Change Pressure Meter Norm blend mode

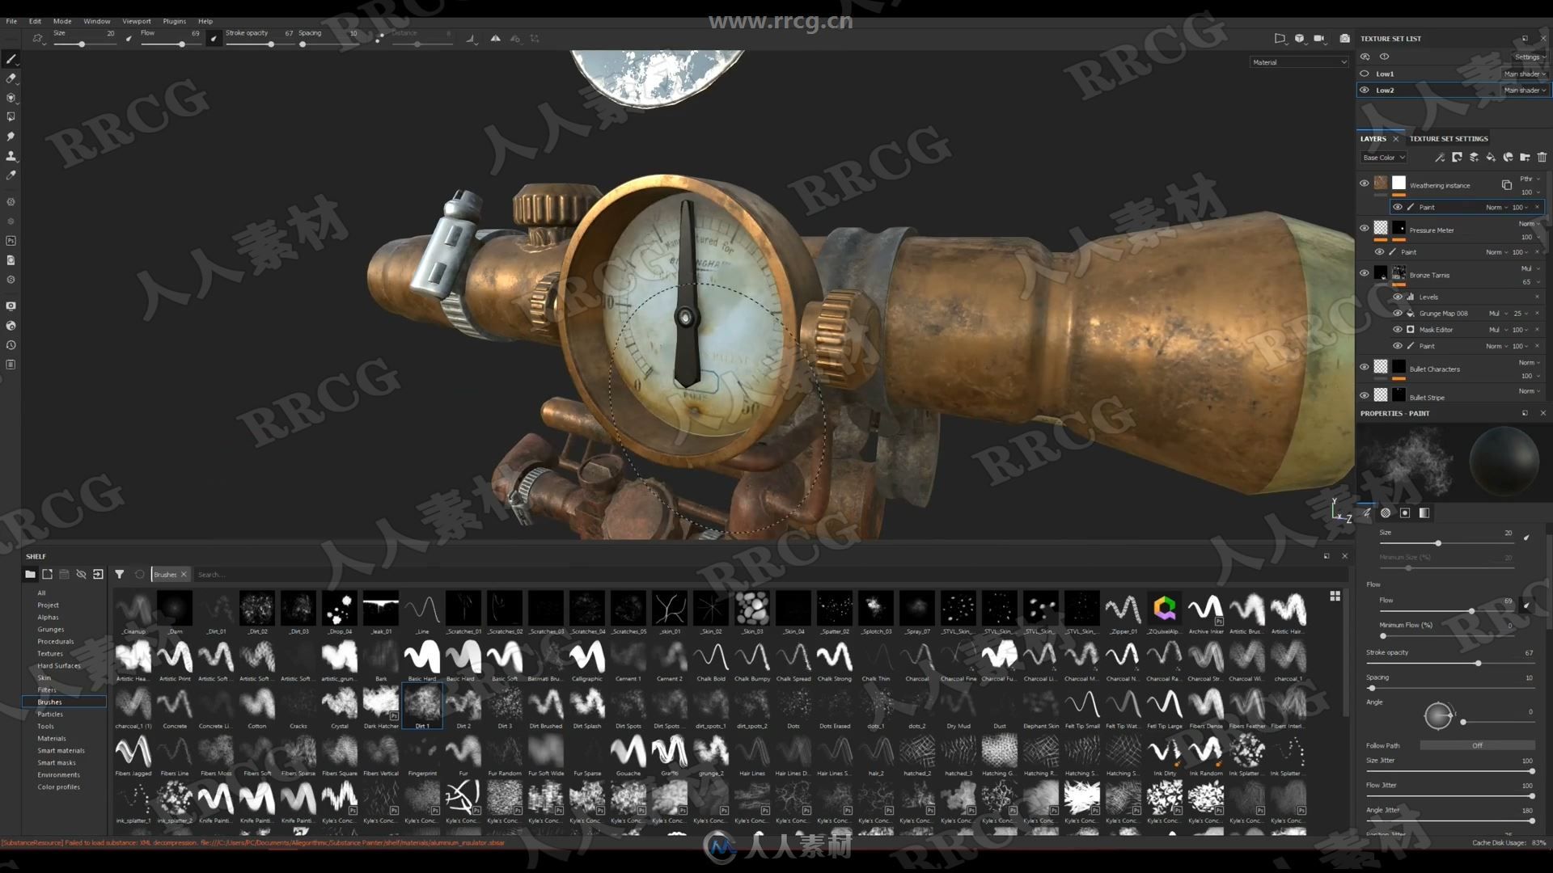coord(1529,223)
